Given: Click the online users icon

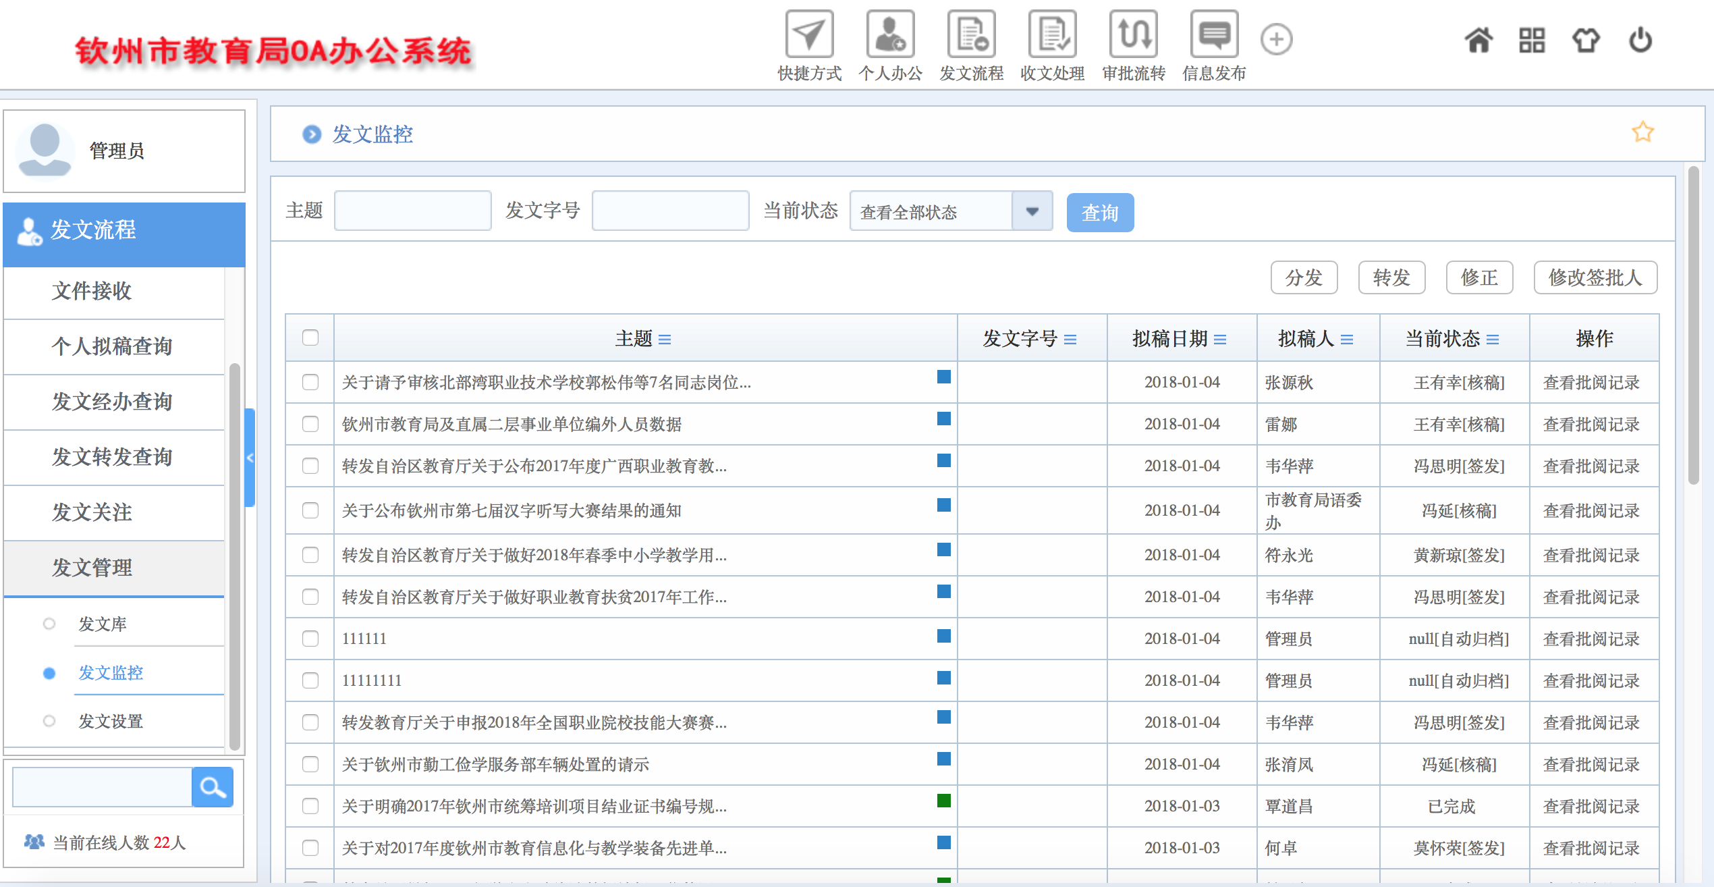Looking at the screenshot, I should click(x=34, y=842).
